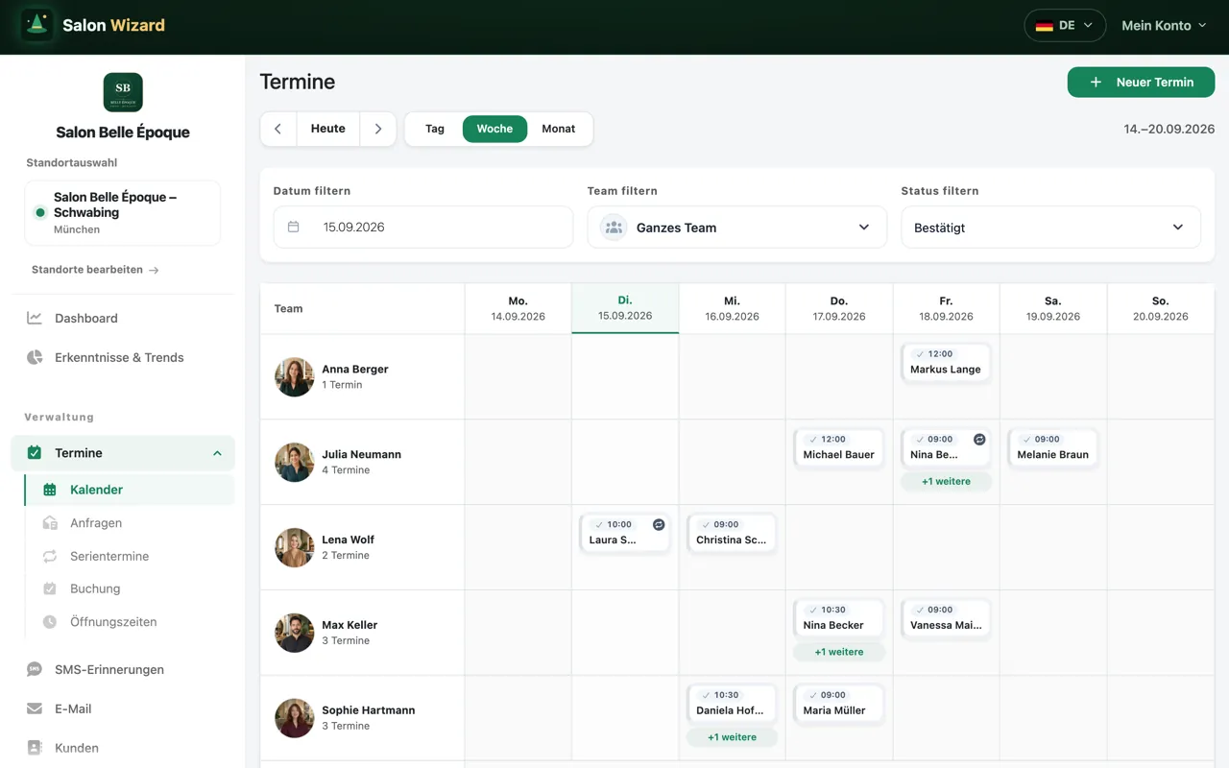Viewport: 1229px width, 768px height.
Task: Go to previous week with left arrow
Action: tap(278, 129)
